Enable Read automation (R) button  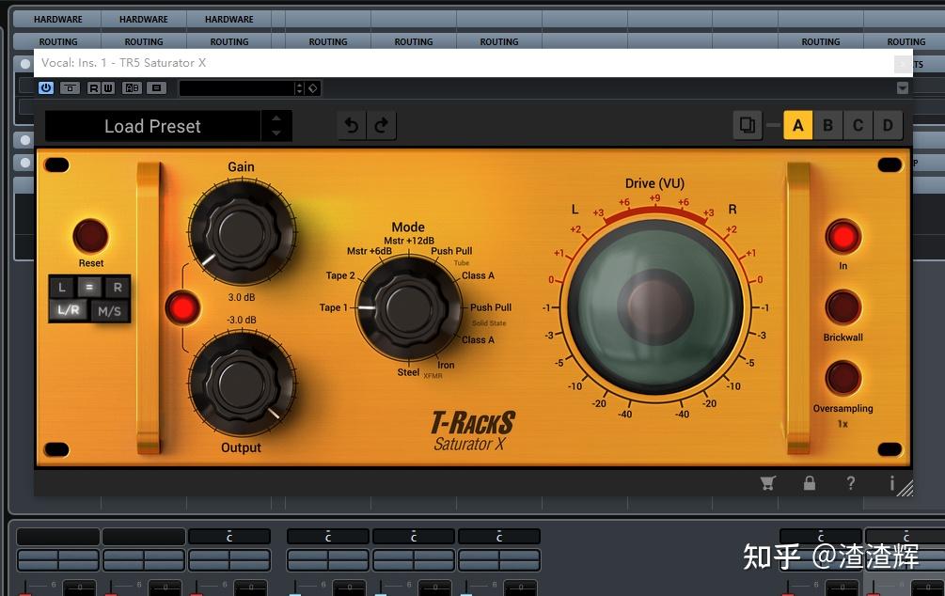click(93, 88)
